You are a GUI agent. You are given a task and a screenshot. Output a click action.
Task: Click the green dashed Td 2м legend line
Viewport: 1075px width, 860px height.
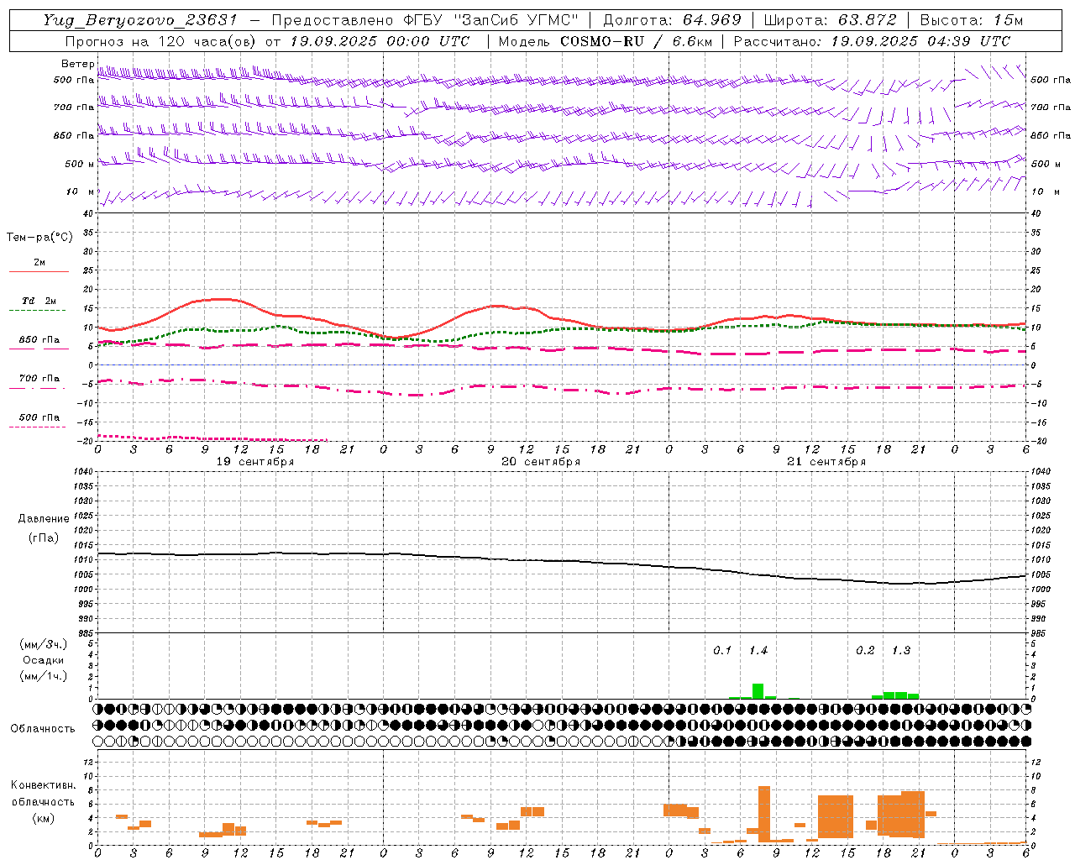(x=37, y=310)
